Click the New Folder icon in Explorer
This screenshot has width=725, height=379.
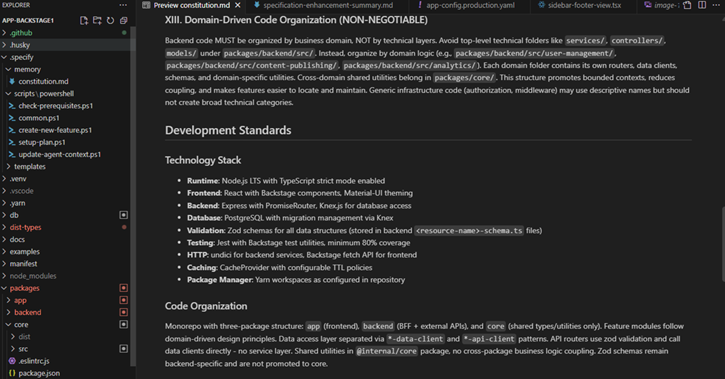pyautogui.click(x=97, y=21)
